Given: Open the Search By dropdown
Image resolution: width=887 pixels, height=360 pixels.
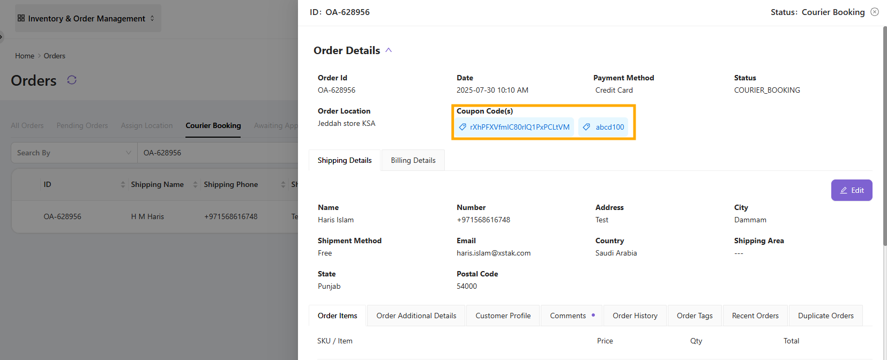Looking at the screenshot, I should tap(73, 153).
